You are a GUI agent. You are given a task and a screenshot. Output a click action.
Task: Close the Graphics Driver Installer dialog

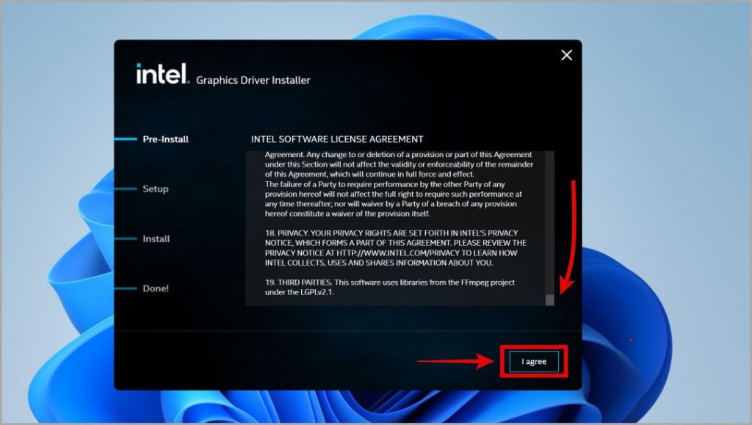tap(566, 55)
